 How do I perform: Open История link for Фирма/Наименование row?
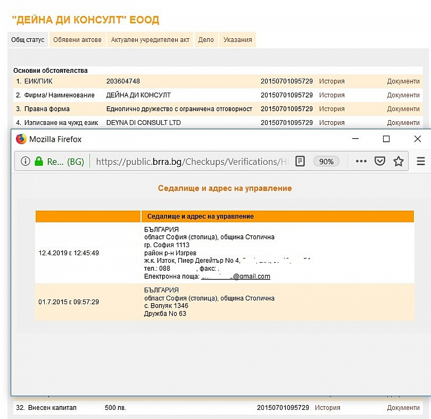click(x=332, y=95)
